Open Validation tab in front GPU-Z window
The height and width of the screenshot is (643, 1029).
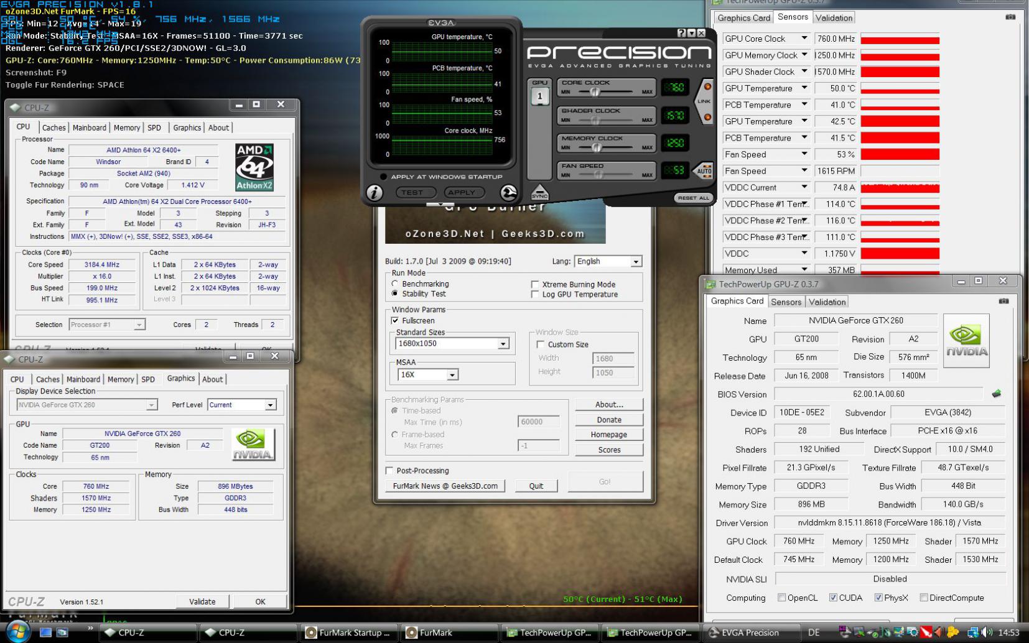(827, 302)
